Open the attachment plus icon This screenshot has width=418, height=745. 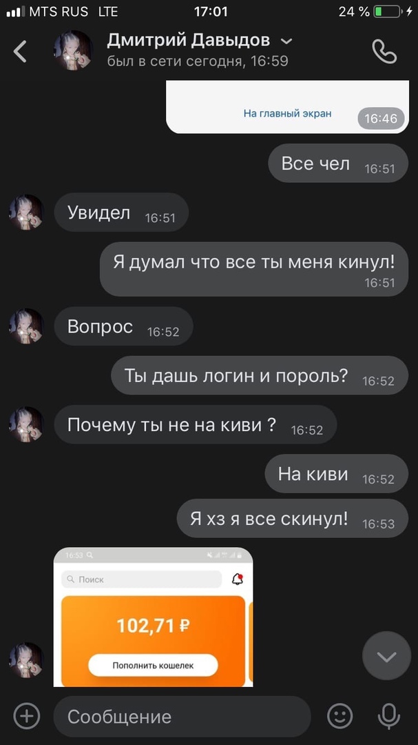(x=27, y=715)
